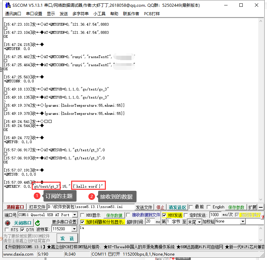The height and width of the screenshot is (260, 267).
Task: Enable the English language checkbox
Action: tap(209, 207)
